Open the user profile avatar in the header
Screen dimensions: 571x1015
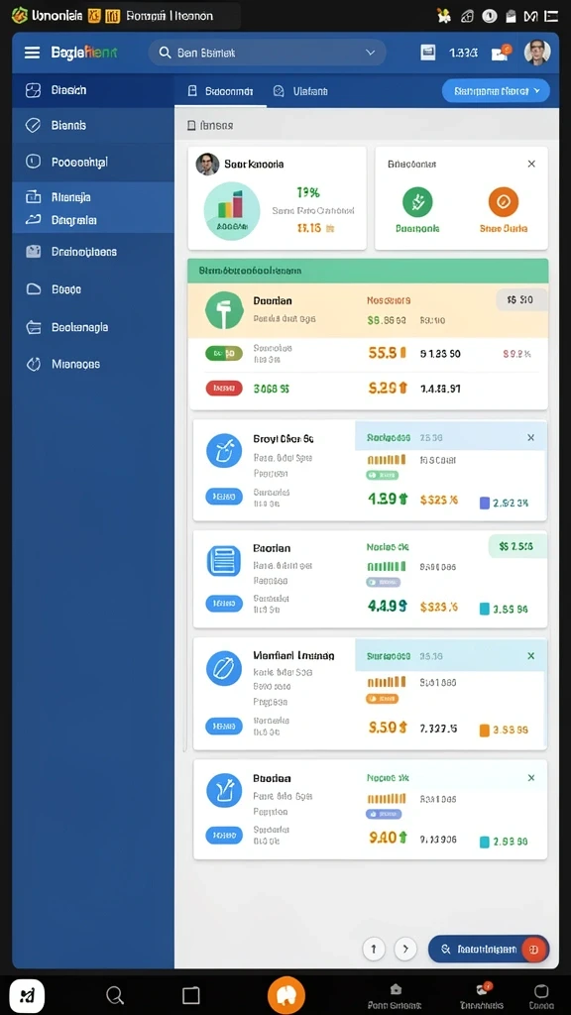tap(536, 53)
